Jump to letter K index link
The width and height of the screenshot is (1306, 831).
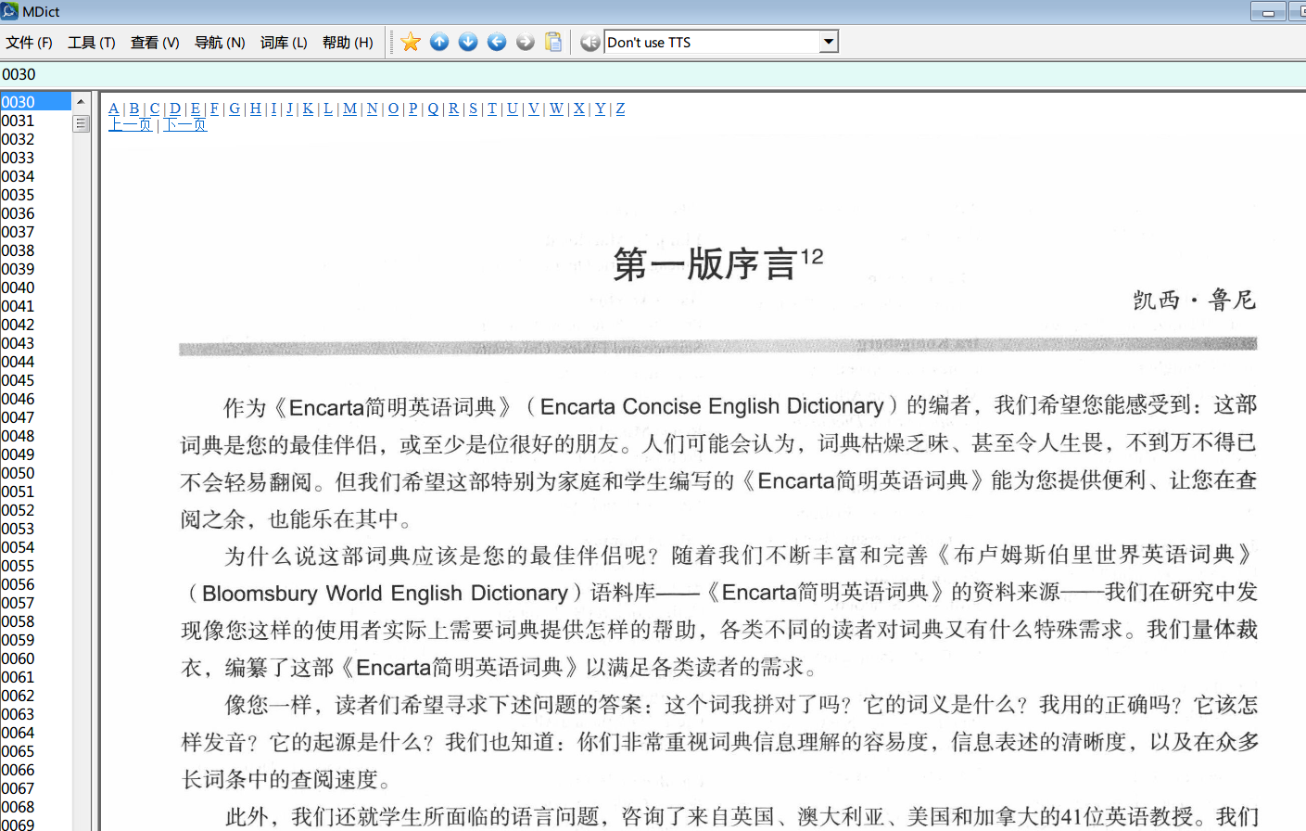[x=308, y=109]
